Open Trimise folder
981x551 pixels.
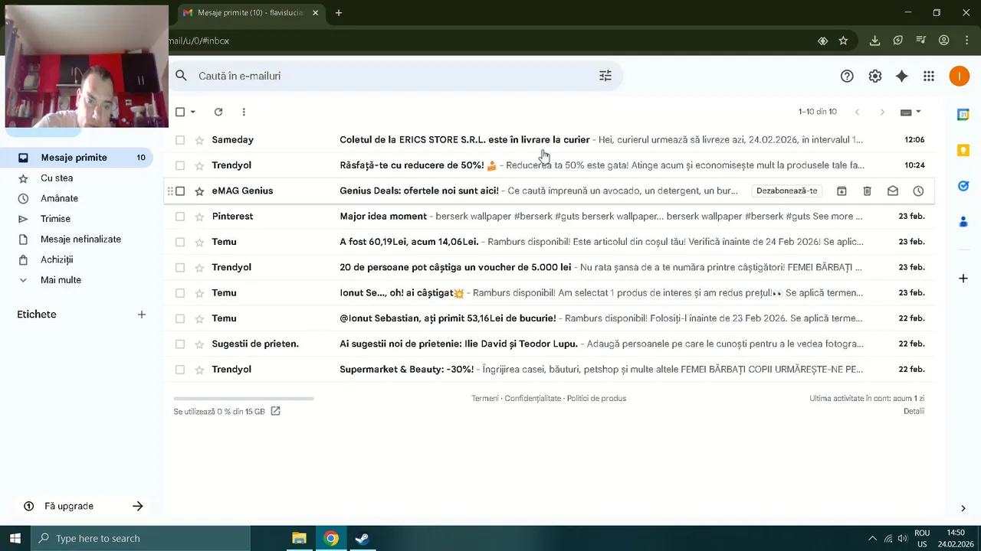point(55,219)
